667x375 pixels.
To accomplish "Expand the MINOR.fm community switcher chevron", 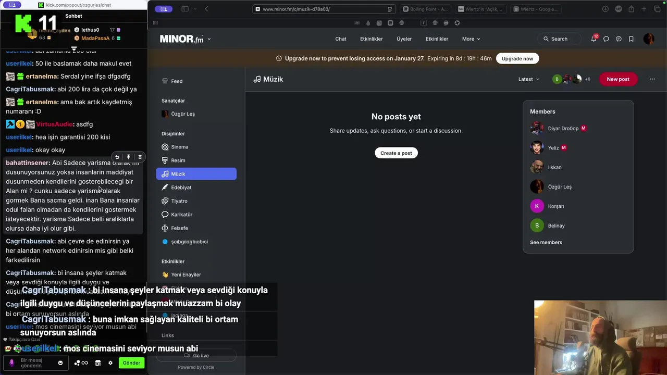I will (209, 39).
